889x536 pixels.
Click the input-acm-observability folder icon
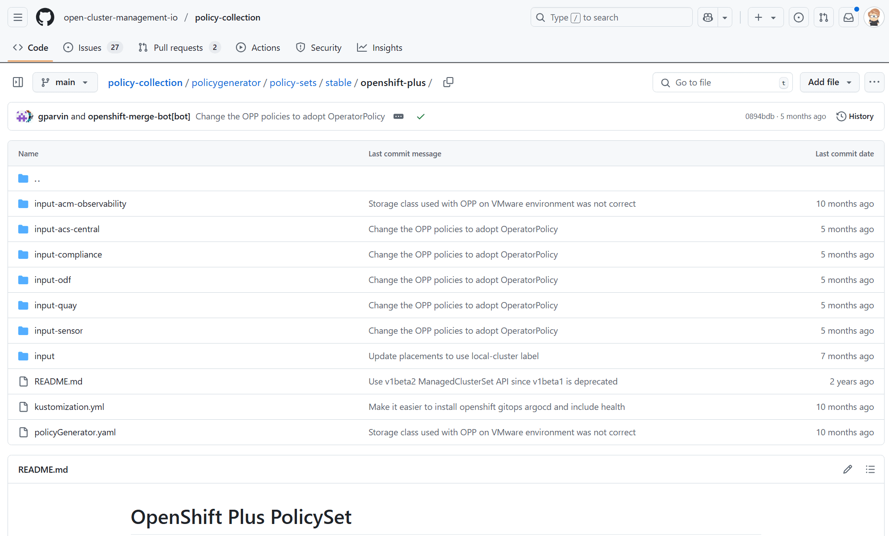pyautogui.click(x=23, y=204)
